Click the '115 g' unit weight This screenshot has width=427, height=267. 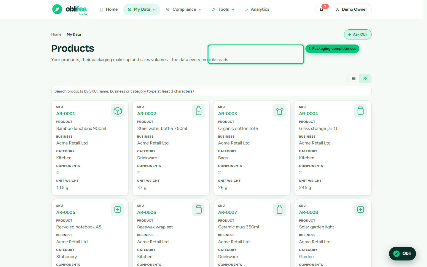tap(62, 187)
